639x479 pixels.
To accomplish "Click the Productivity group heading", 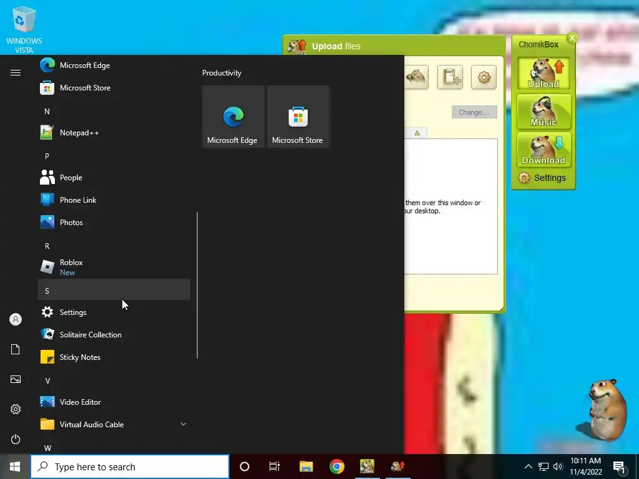I will click(x=222, y=73).
